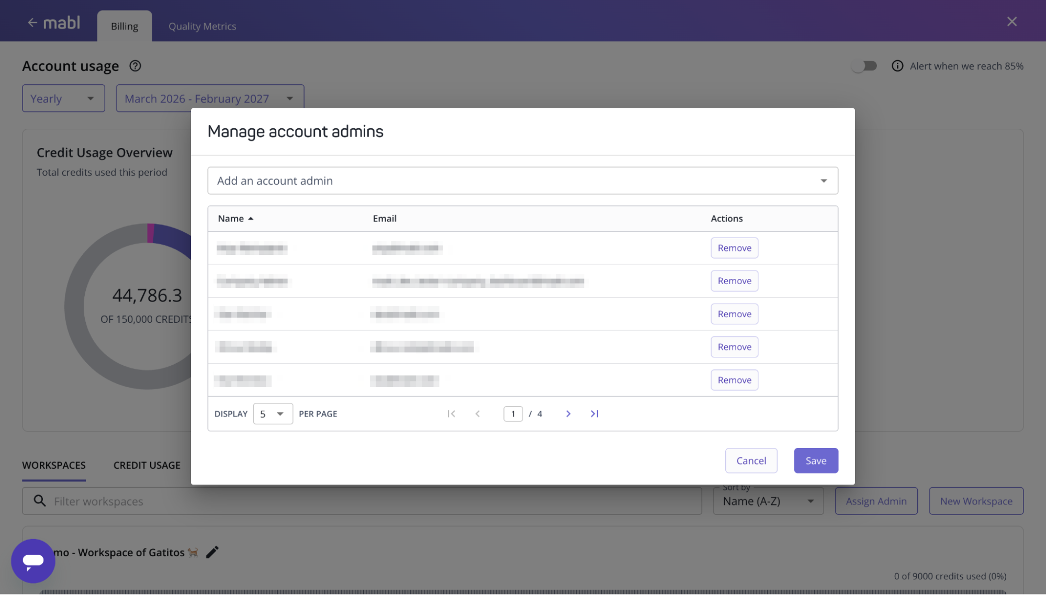Image resolution: width=1046 pixels, height=595 pixels.
Task: Expand the Add an account admin dropdown
Action: 824,180
